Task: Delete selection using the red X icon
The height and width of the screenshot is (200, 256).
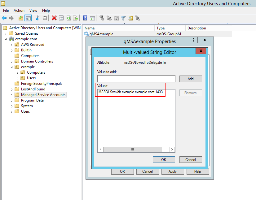Action: (x=53, y=18)
